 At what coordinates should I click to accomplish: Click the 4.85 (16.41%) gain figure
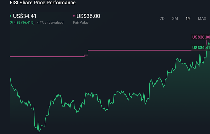(24, 23)
